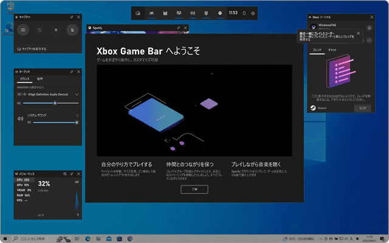The width and height of the screenshot is (389, 243).
Task: Adjust the System Sounds volume slider
Action: click(x=56, y=122)
